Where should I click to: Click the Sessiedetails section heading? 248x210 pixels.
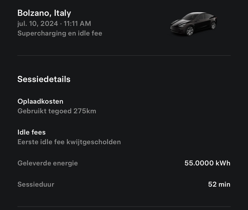point(44,79)
